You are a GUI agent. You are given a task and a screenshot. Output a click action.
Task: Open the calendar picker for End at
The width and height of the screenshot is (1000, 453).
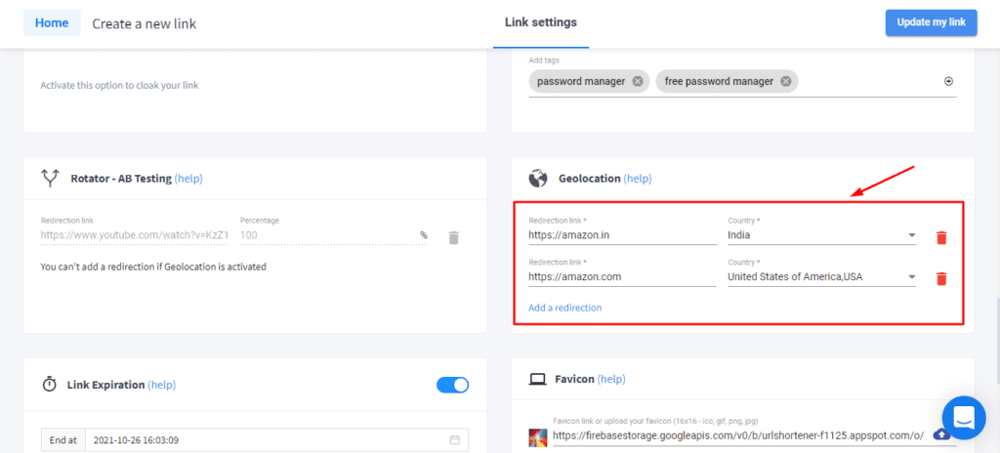(x=454, y=440)
